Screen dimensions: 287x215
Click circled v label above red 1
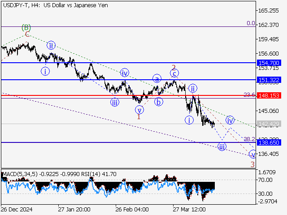(x=139, y=110)
